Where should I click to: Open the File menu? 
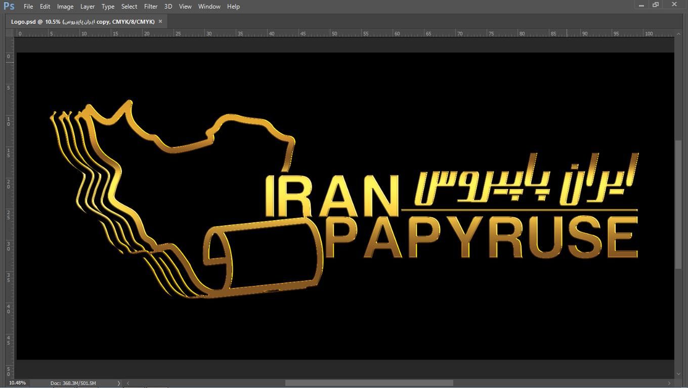28,7
